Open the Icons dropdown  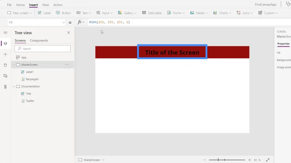[x=244, y=13]
